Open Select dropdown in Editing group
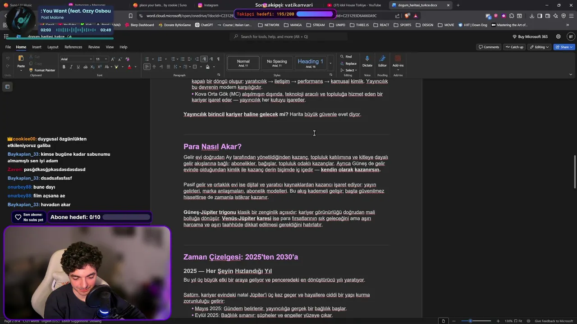 (x=348, y=70)
